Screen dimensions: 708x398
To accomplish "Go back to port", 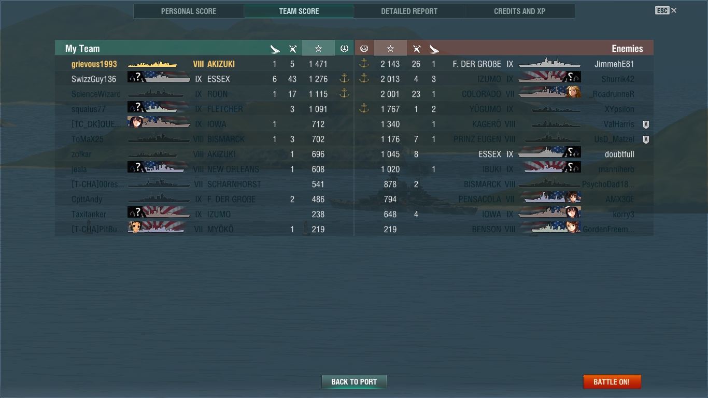I will tap(354, 382).
